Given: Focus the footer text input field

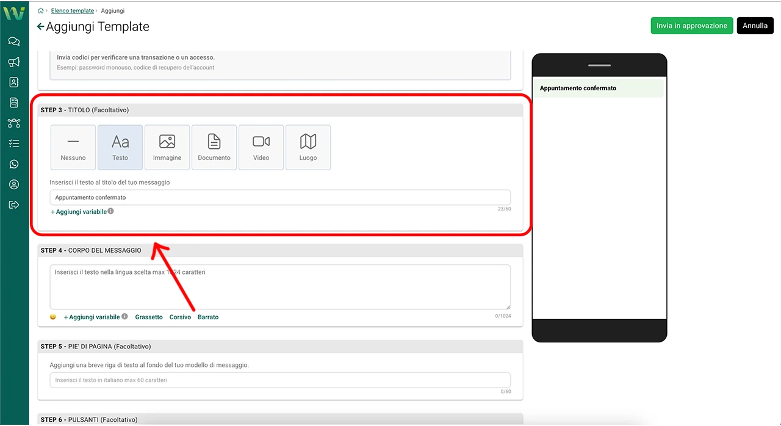Looking at the screenshot, I should point(280,380).
